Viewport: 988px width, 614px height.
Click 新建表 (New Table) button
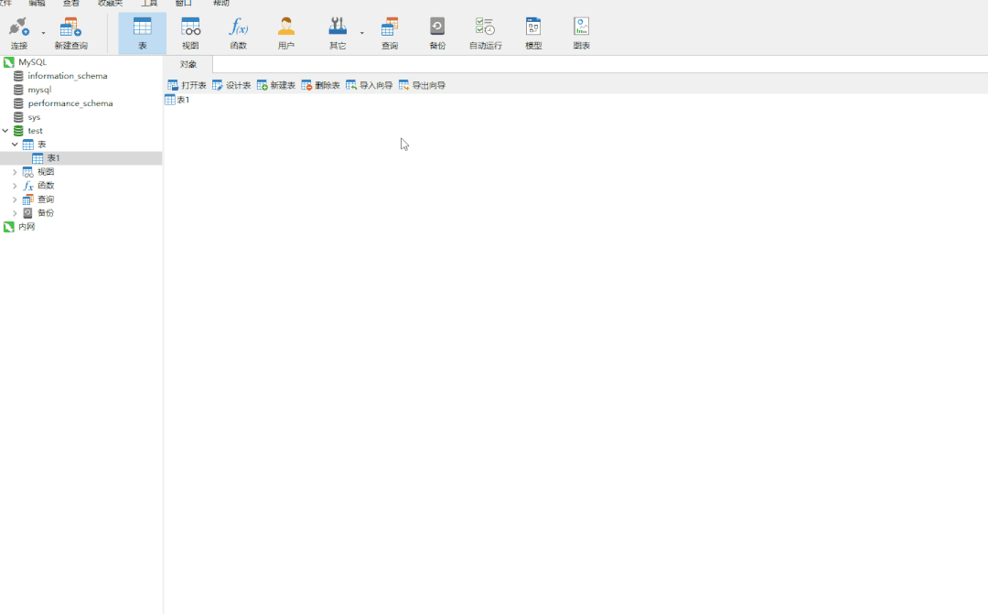click(x=276, y=85)
